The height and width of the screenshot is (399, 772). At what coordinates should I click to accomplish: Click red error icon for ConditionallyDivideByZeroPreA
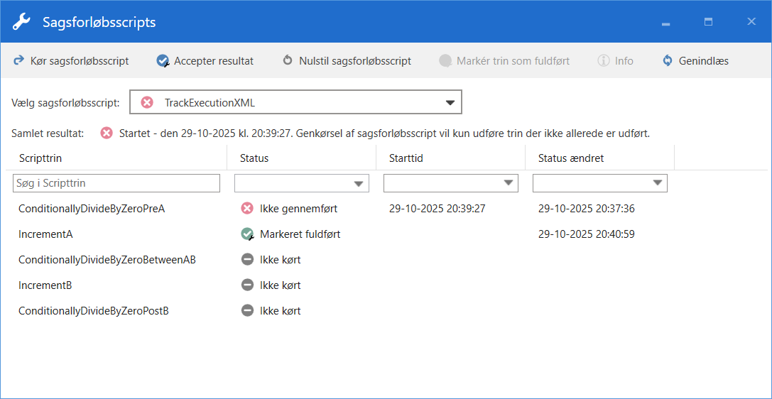(247, 209)
